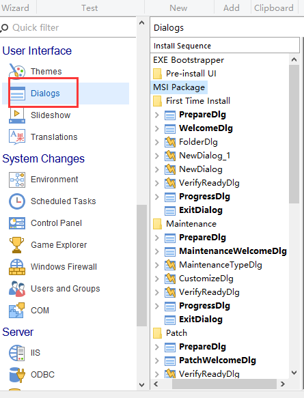Click dialogs tree scroll left arrow
304x398 pixels.
[156, 384]
